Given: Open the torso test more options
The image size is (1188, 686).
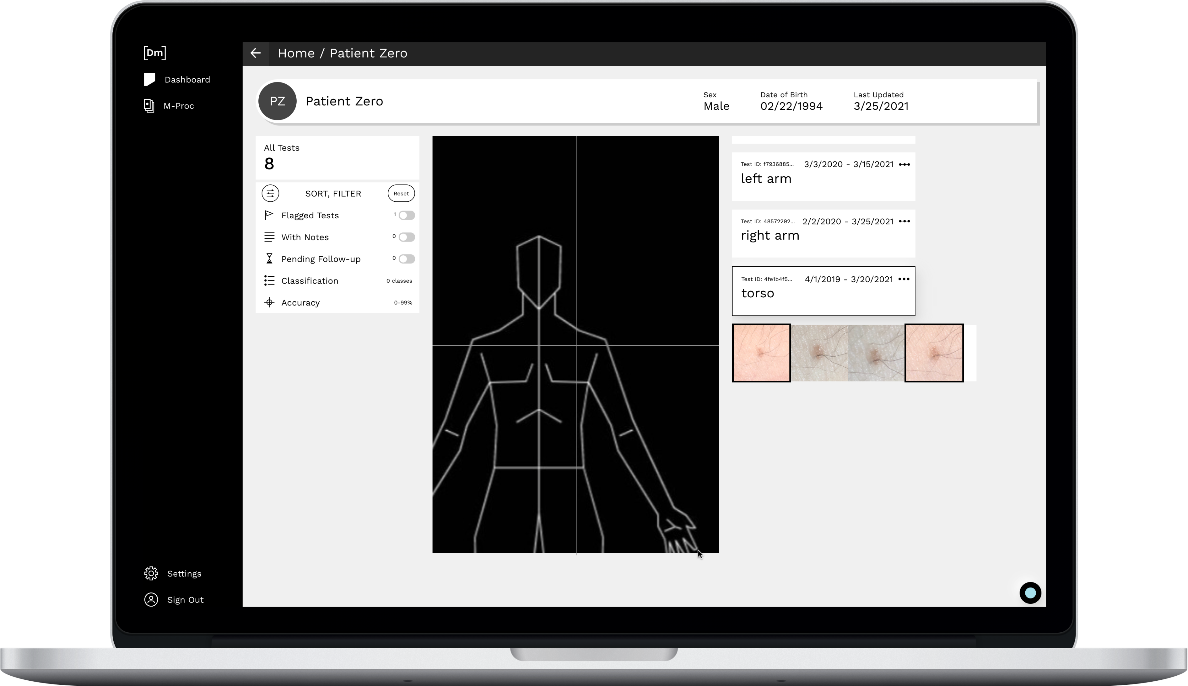Looking at the screenshot, I should pos(903,279).
